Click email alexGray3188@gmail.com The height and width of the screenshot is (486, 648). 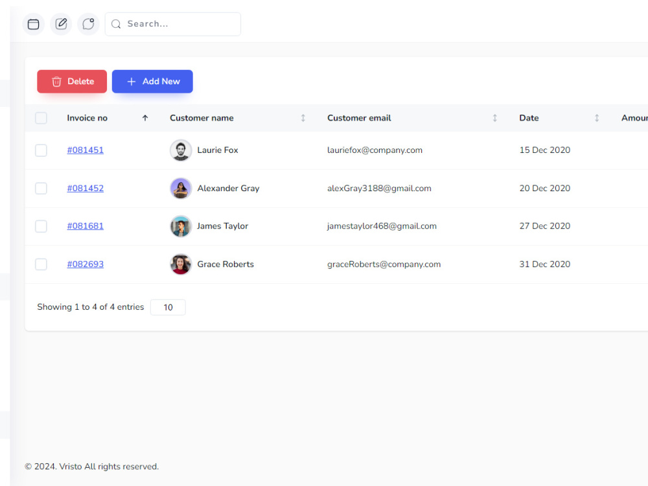[379, 188]
